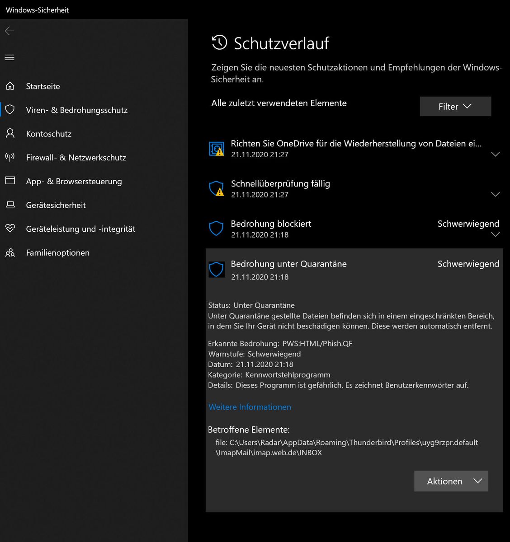
Task: Expand the OneDrive recommendation entry chevron
Action: tap(495, 154)
